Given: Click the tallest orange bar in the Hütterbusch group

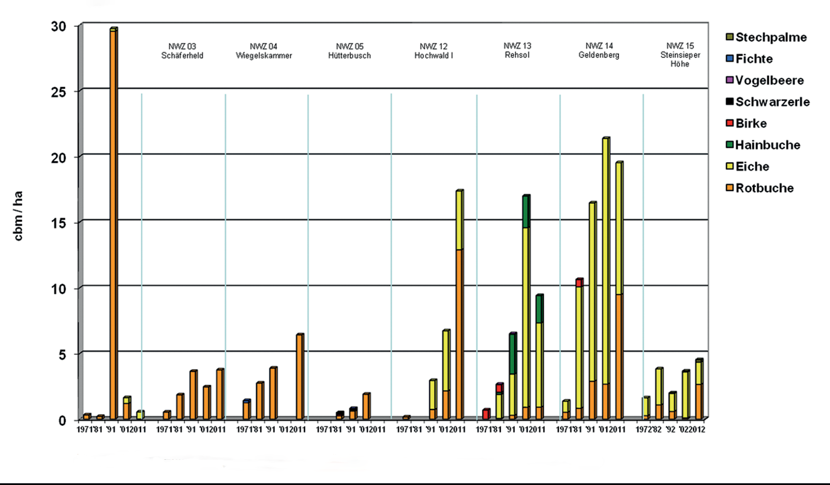Looking at the screenshot, I should pyautogui.click(x=366, y=407).
